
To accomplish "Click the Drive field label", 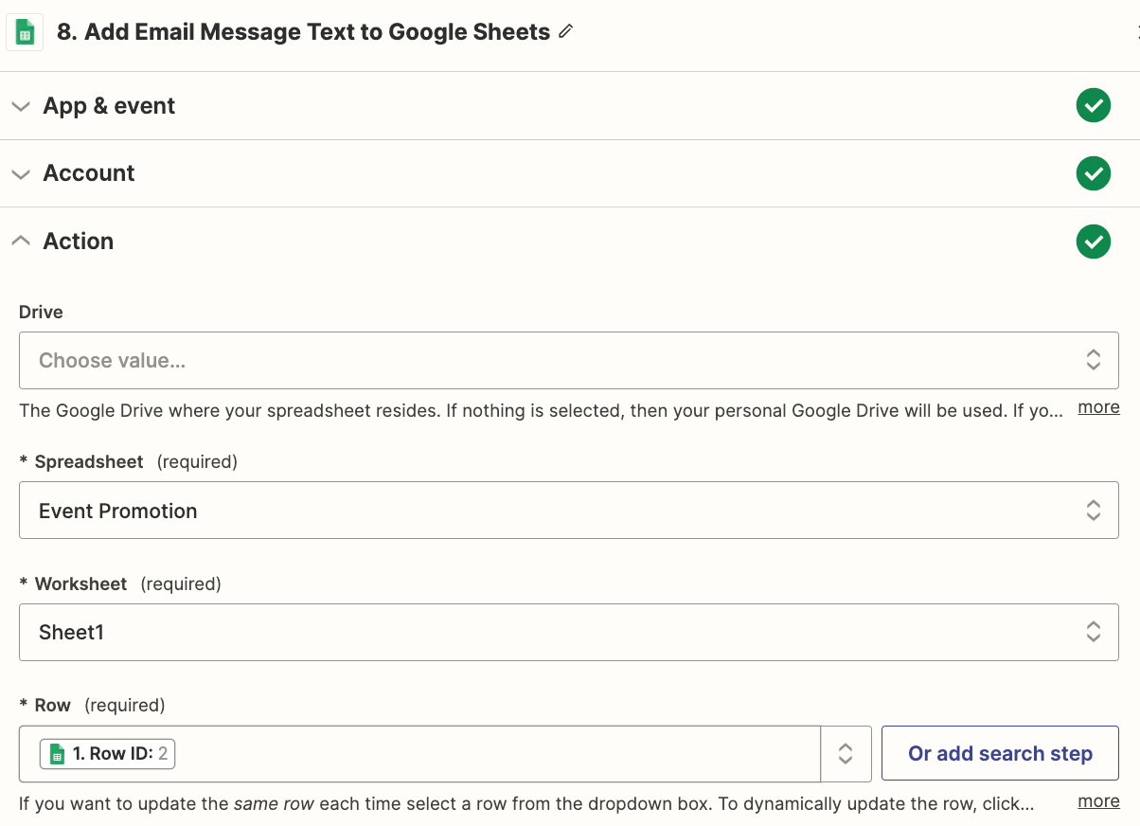I will [41, 312].
